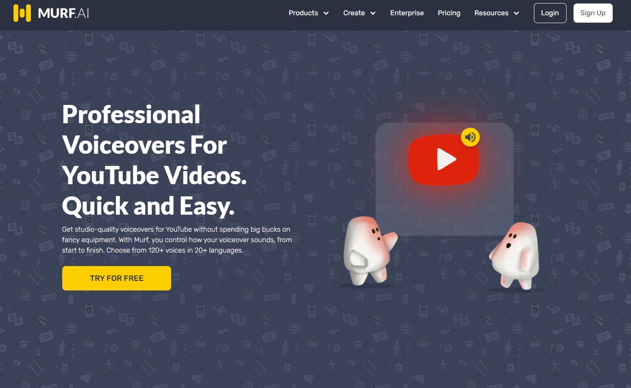Expand the Products dropdown chevron
631x388 pixels.
[x=326, y=13]
